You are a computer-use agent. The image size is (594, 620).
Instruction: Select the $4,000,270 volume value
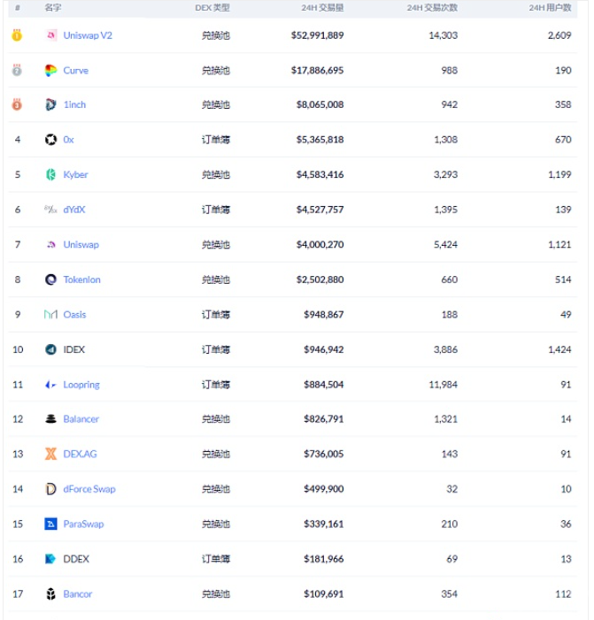point(320,245)
